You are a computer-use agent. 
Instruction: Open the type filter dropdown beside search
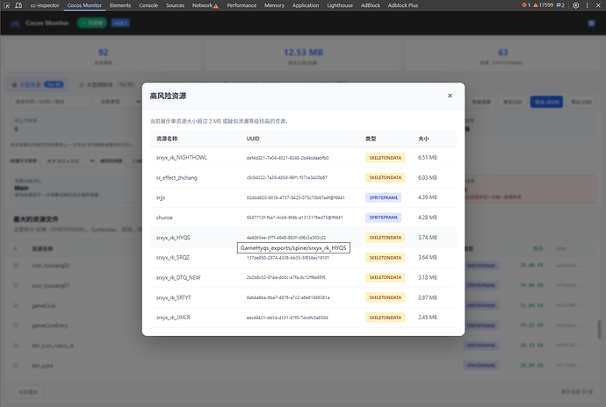pos(118,102)
